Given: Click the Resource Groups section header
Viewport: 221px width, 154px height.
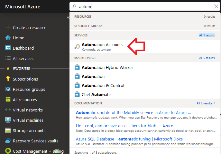Looking at the screenshot, I should click(89, 26).
